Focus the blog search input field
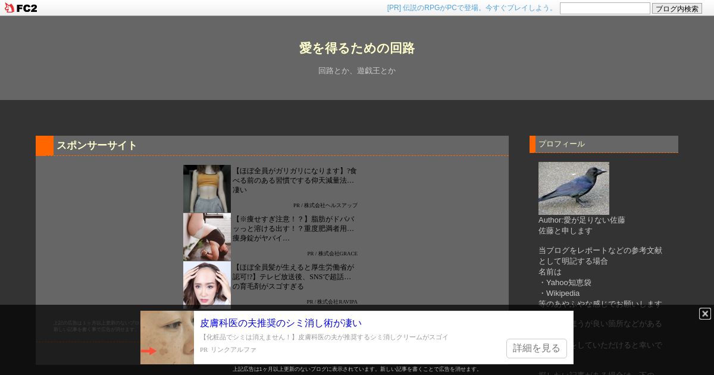 [605, 8]
